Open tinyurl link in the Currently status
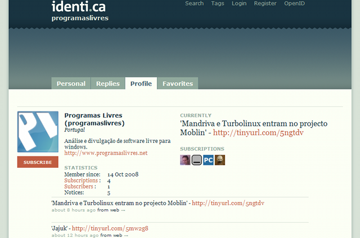The width and height of the screenshot is (360, 238). pyautogui.click(x=258, y=133)
